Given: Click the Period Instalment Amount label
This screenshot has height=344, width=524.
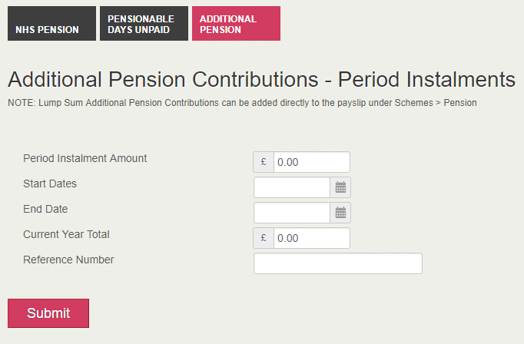Looking at the screenshot, I should (85, 158).
